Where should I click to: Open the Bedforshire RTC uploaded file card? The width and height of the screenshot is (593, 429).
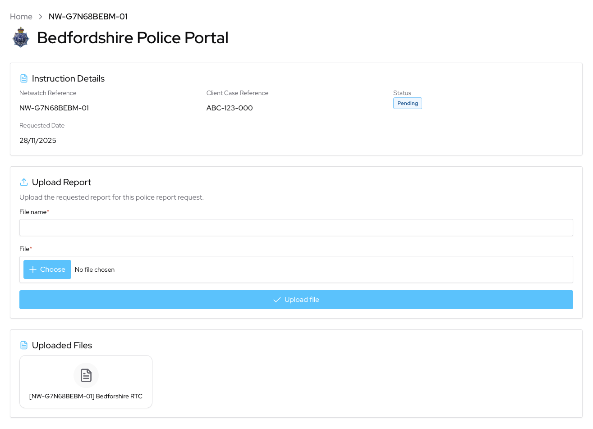click(x=86, y=381)
